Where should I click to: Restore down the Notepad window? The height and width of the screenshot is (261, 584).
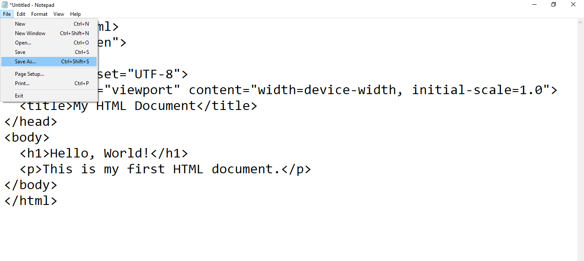point(554,4)
